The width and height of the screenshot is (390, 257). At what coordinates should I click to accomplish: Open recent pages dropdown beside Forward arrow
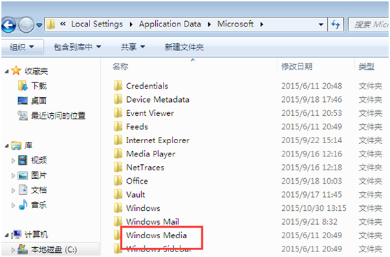click(x=39, y=25)
